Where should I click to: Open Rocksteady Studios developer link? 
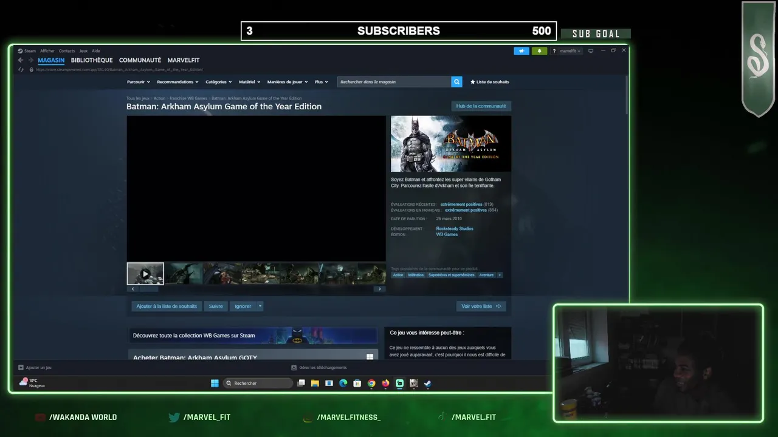455,229
